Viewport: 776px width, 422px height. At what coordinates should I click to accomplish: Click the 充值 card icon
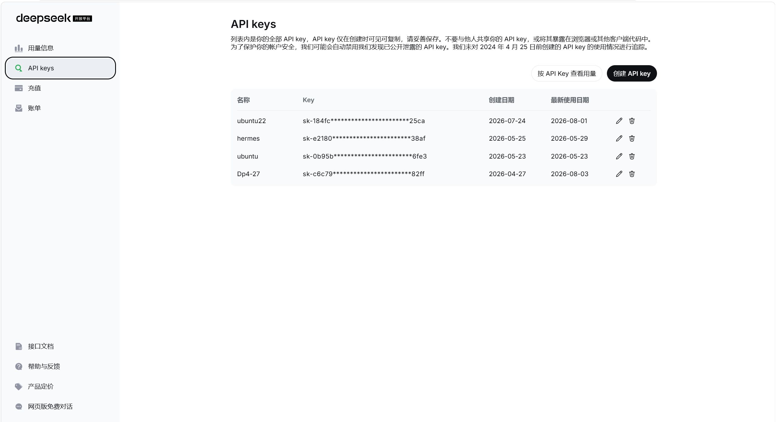pyautogui.click(x=19, y=88)
